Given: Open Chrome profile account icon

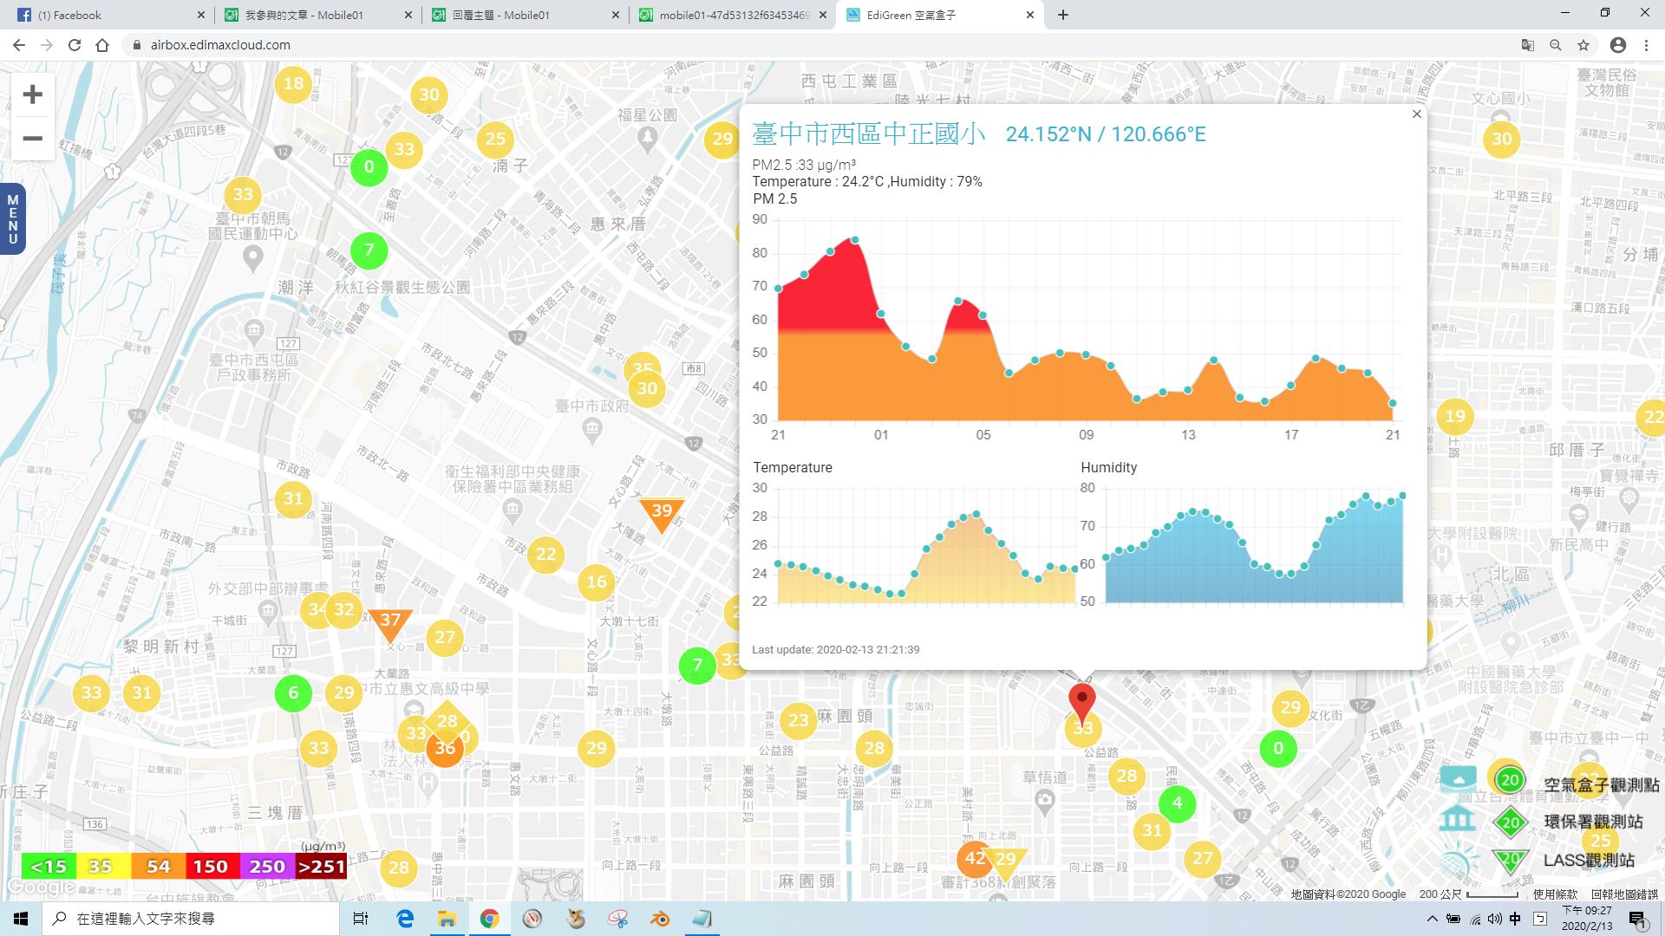Looking at the screenshot, I should point(1618,45).
